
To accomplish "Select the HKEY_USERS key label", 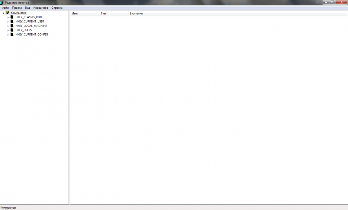I will (x=23, y=30).
